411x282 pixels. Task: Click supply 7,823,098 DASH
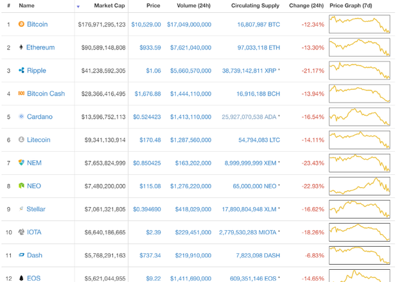258,255
